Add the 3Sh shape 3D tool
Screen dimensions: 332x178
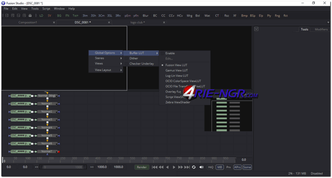pyautogui.click(x=94, y=16)
